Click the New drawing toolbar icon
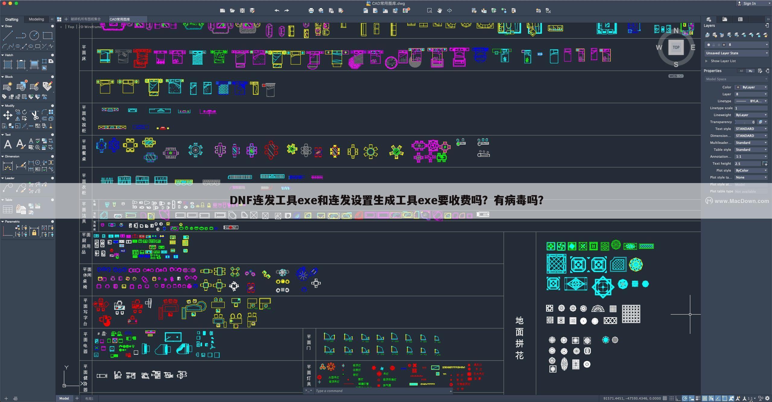The height and width of the screenshot is (402, 772). (x=223, y=11)
